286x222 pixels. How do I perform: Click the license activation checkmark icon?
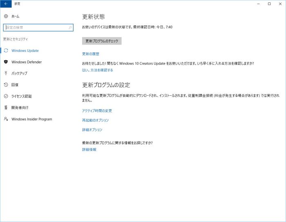coord(6,96)
